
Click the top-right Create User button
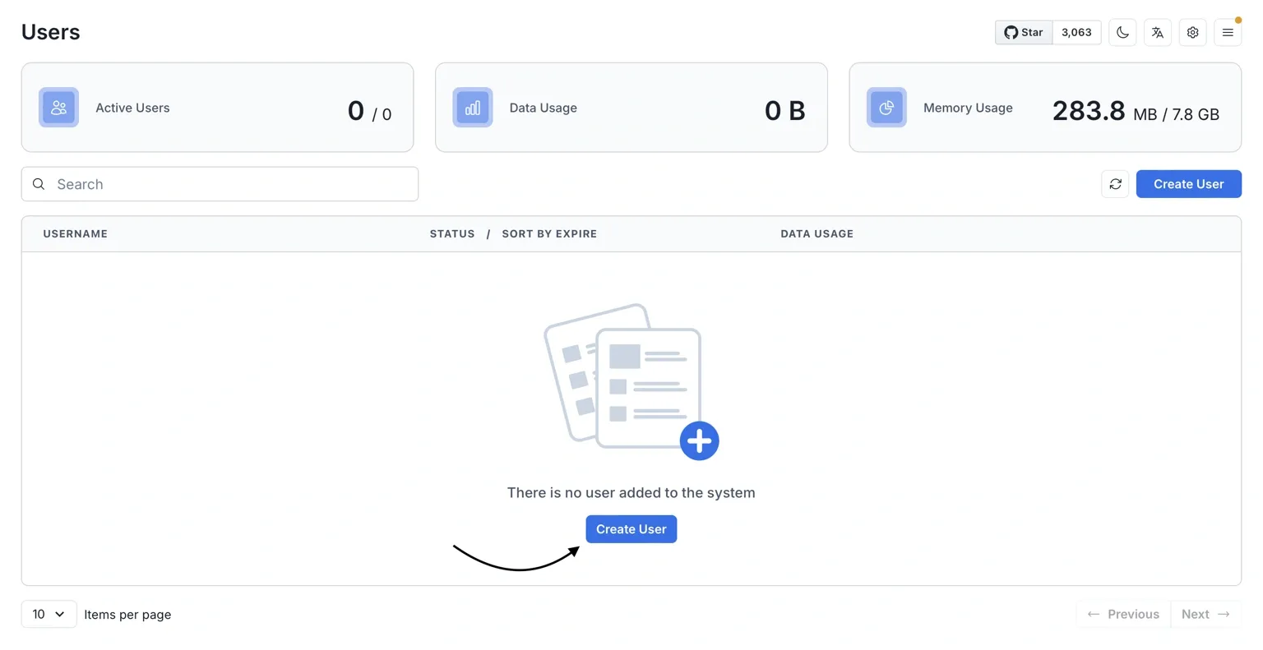click(x=1188, y=184)
